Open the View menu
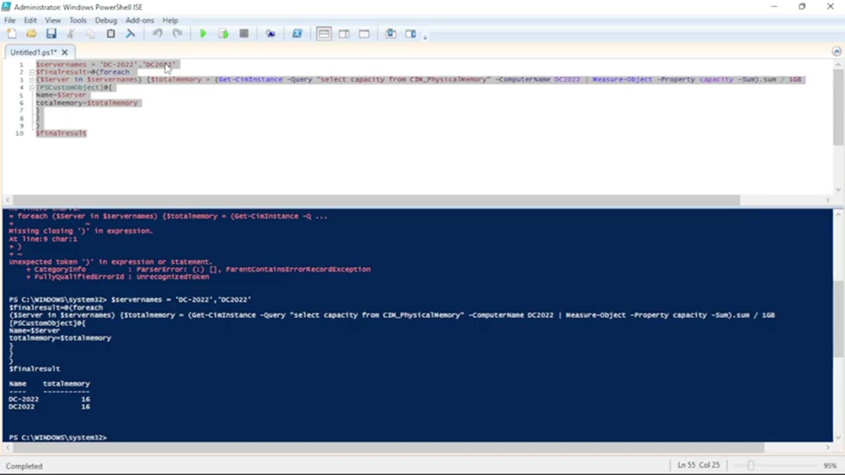This screenshot has width=845, height=475. [x=53, y=20]
